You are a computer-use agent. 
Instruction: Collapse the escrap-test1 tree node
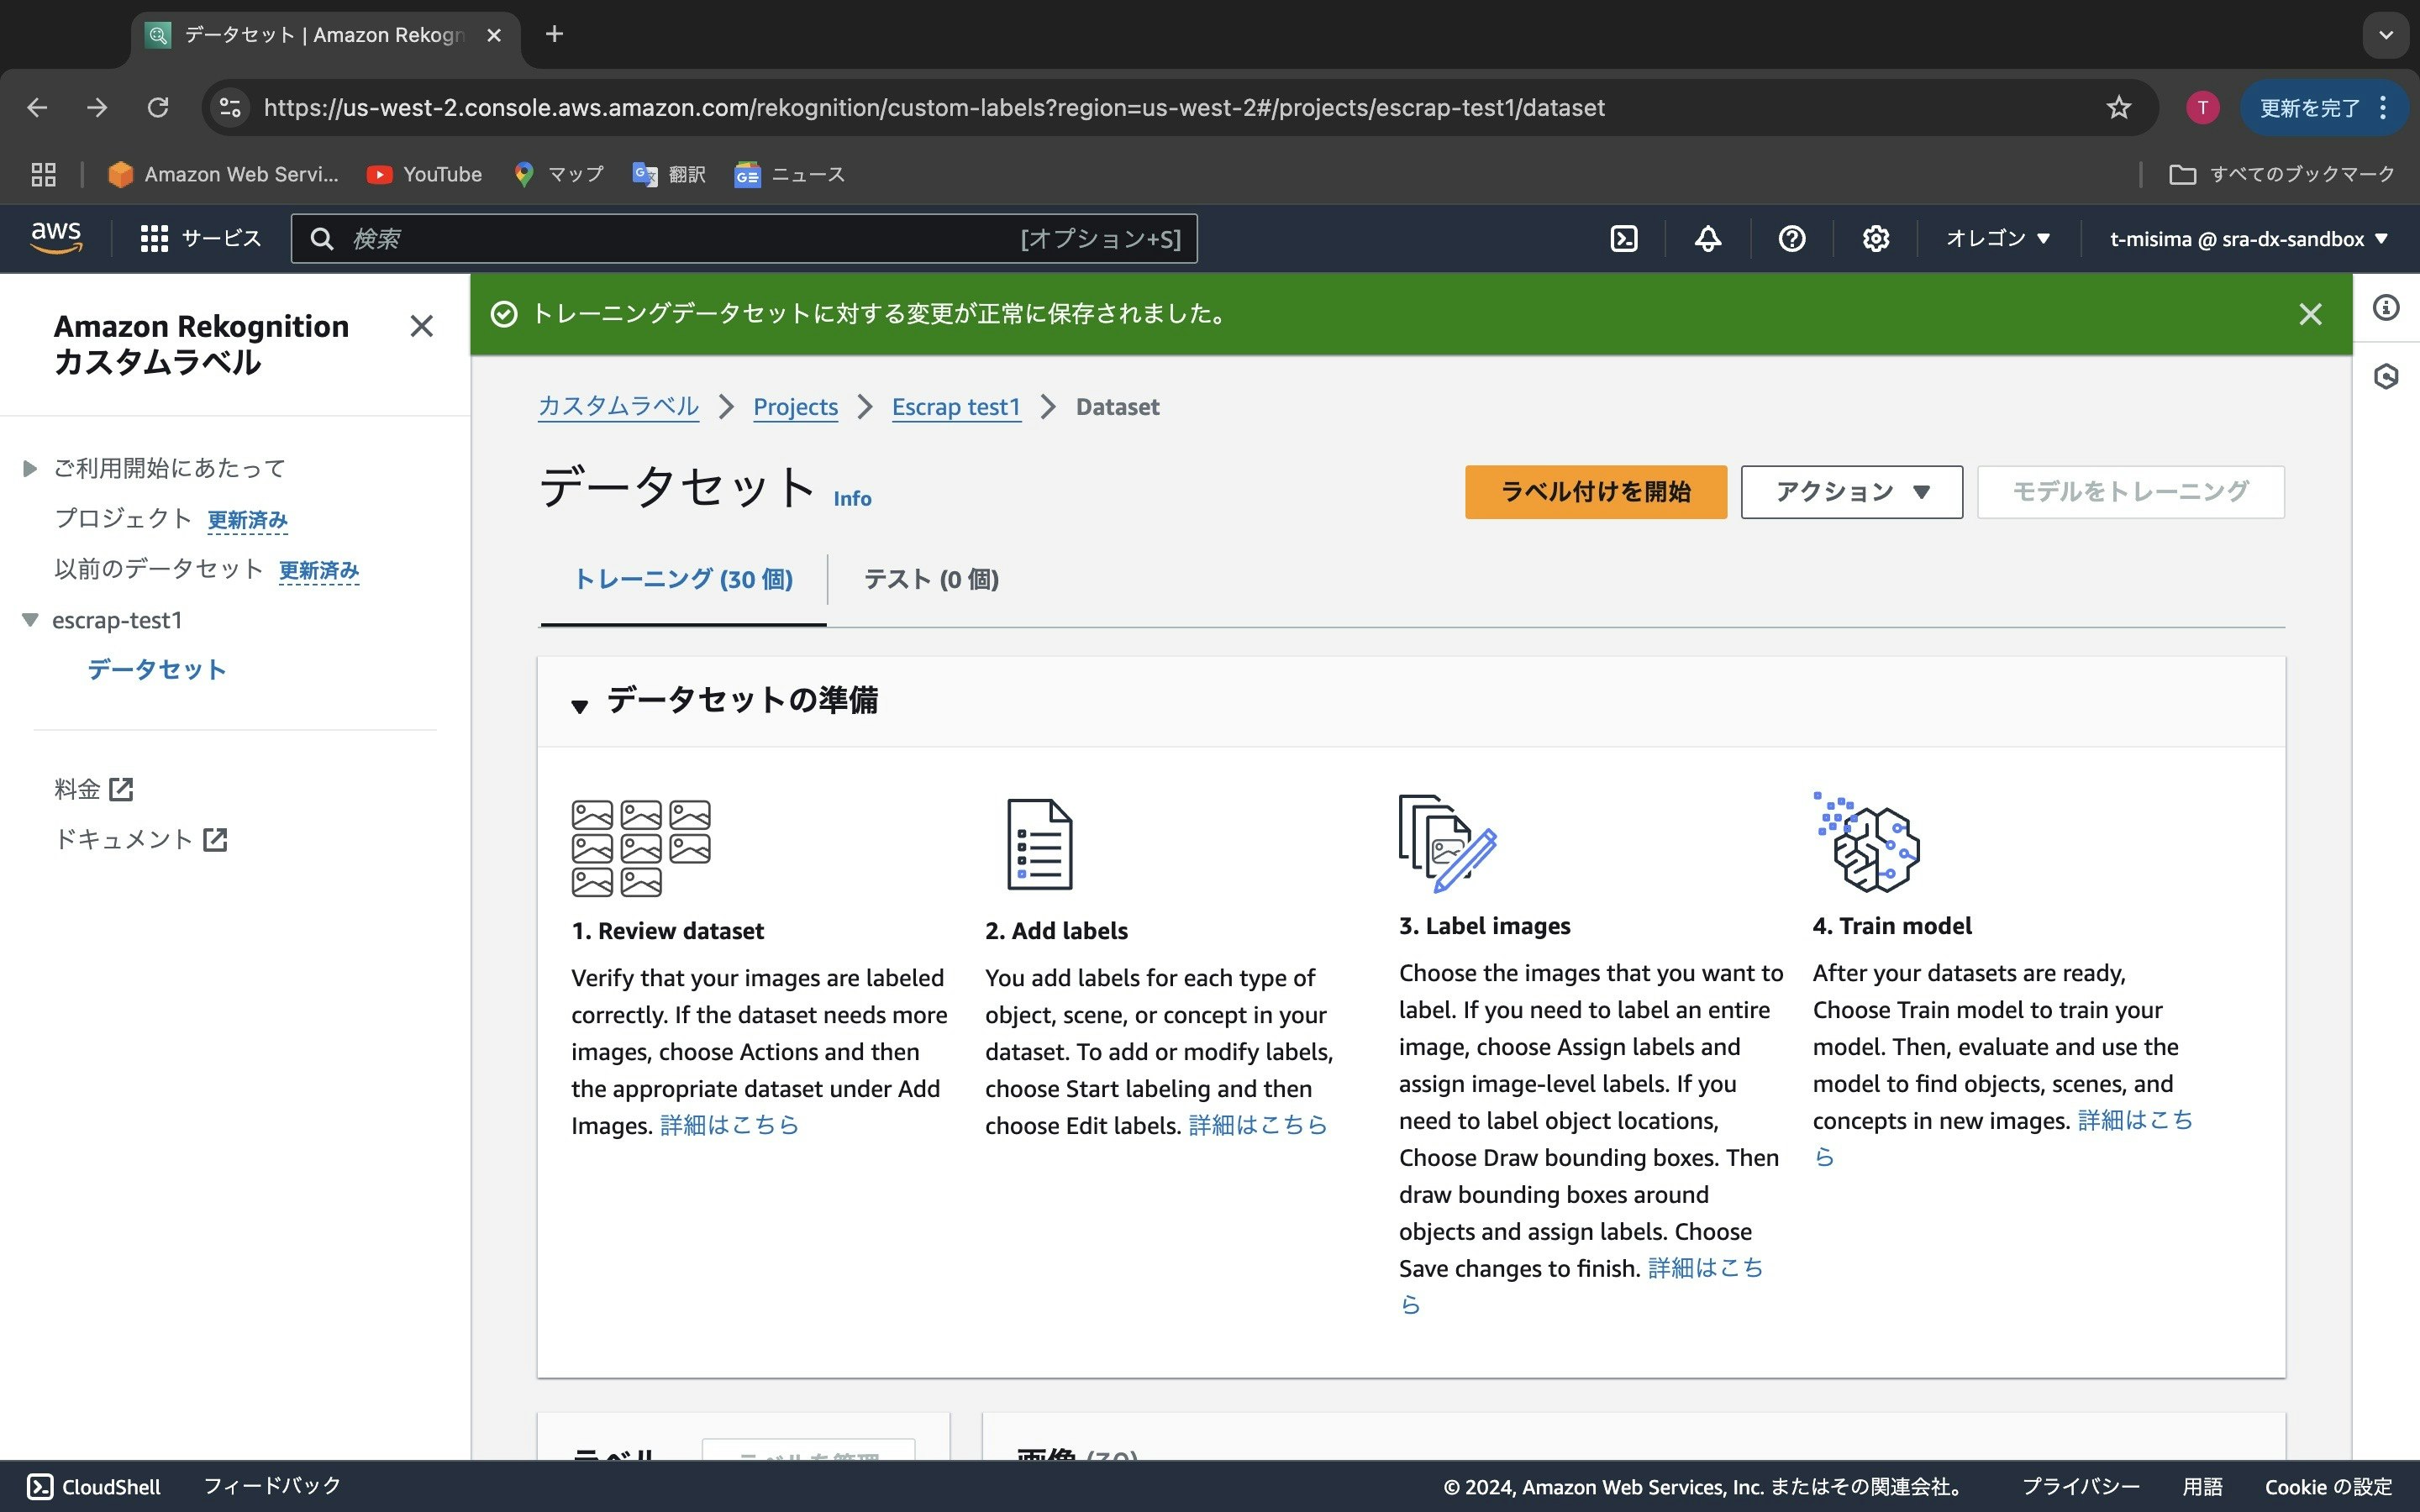(30, 620)
